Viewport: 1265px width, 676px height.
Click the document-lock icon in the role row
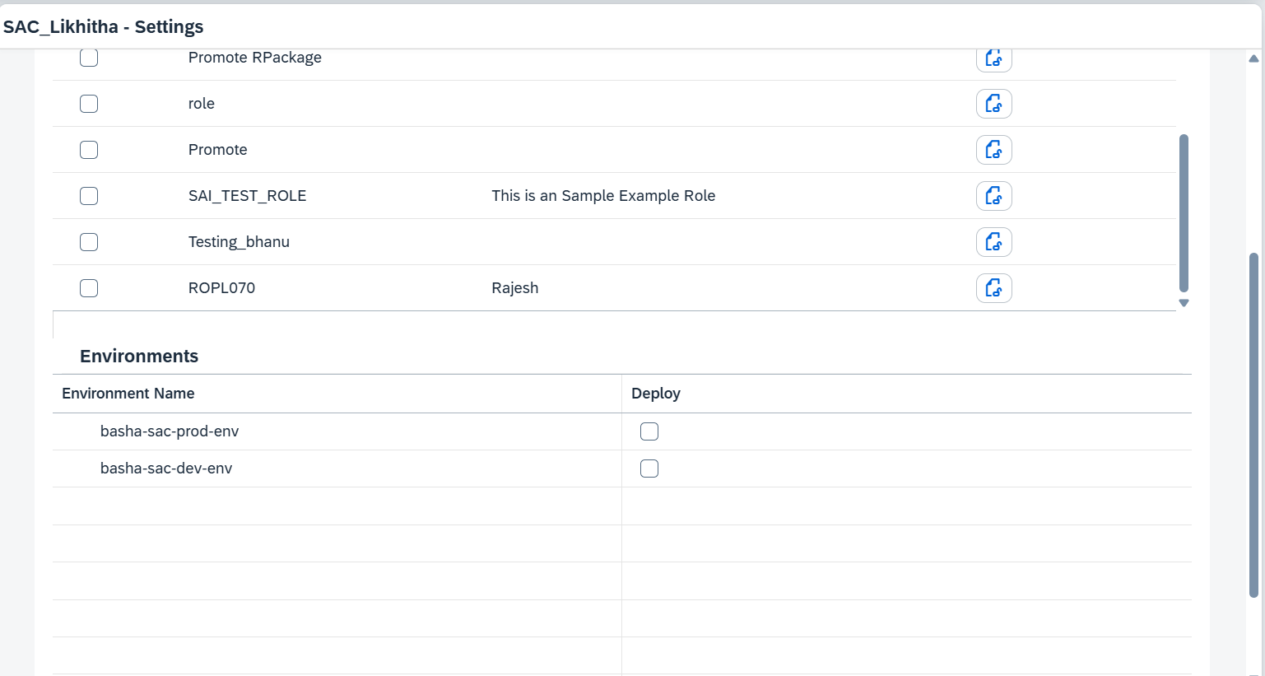point(993,104)
